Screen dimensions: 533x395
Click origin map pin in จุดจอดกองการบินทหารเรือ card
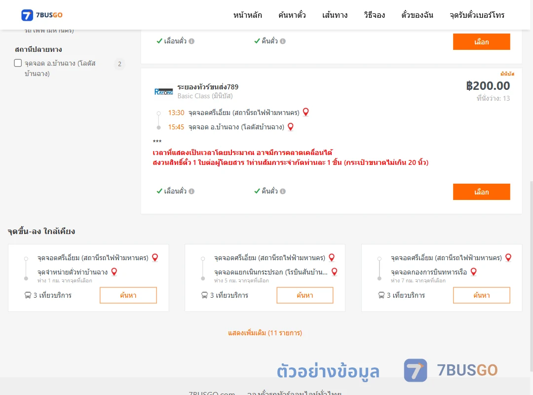(x=508, y=258)
